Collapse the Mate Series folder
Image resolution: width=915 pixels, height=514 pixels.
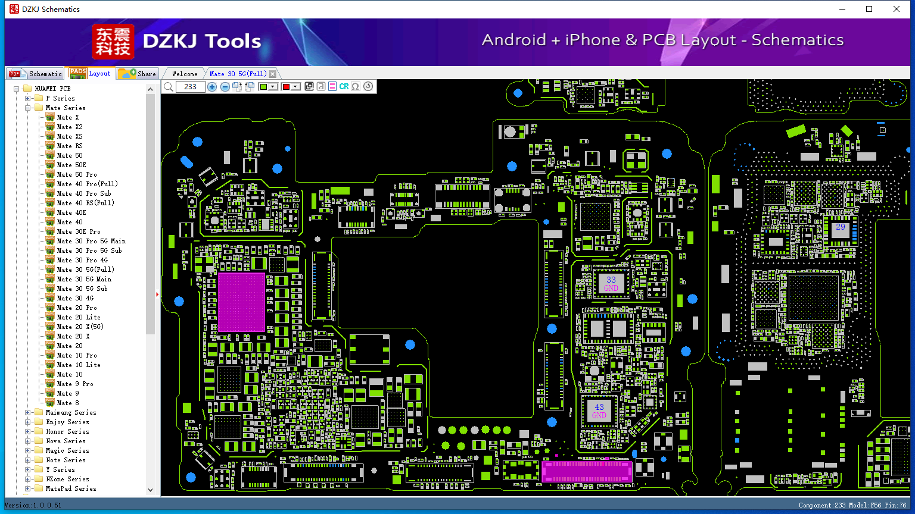point(27,108)
